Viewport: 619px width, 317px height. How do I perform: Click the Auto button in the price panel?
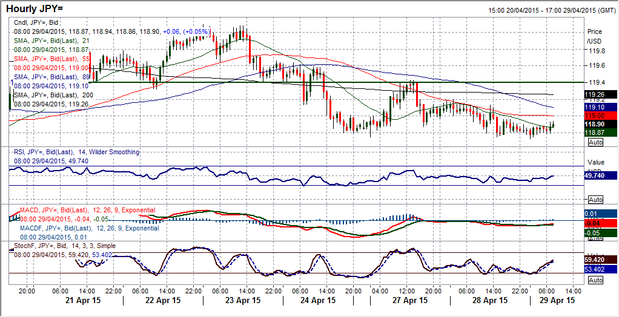coord(596,142)
